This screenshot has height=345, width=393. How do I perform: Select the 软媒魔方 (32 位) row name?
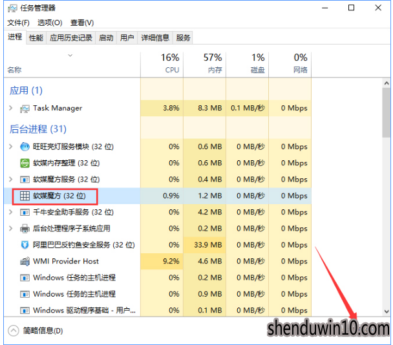59,196
